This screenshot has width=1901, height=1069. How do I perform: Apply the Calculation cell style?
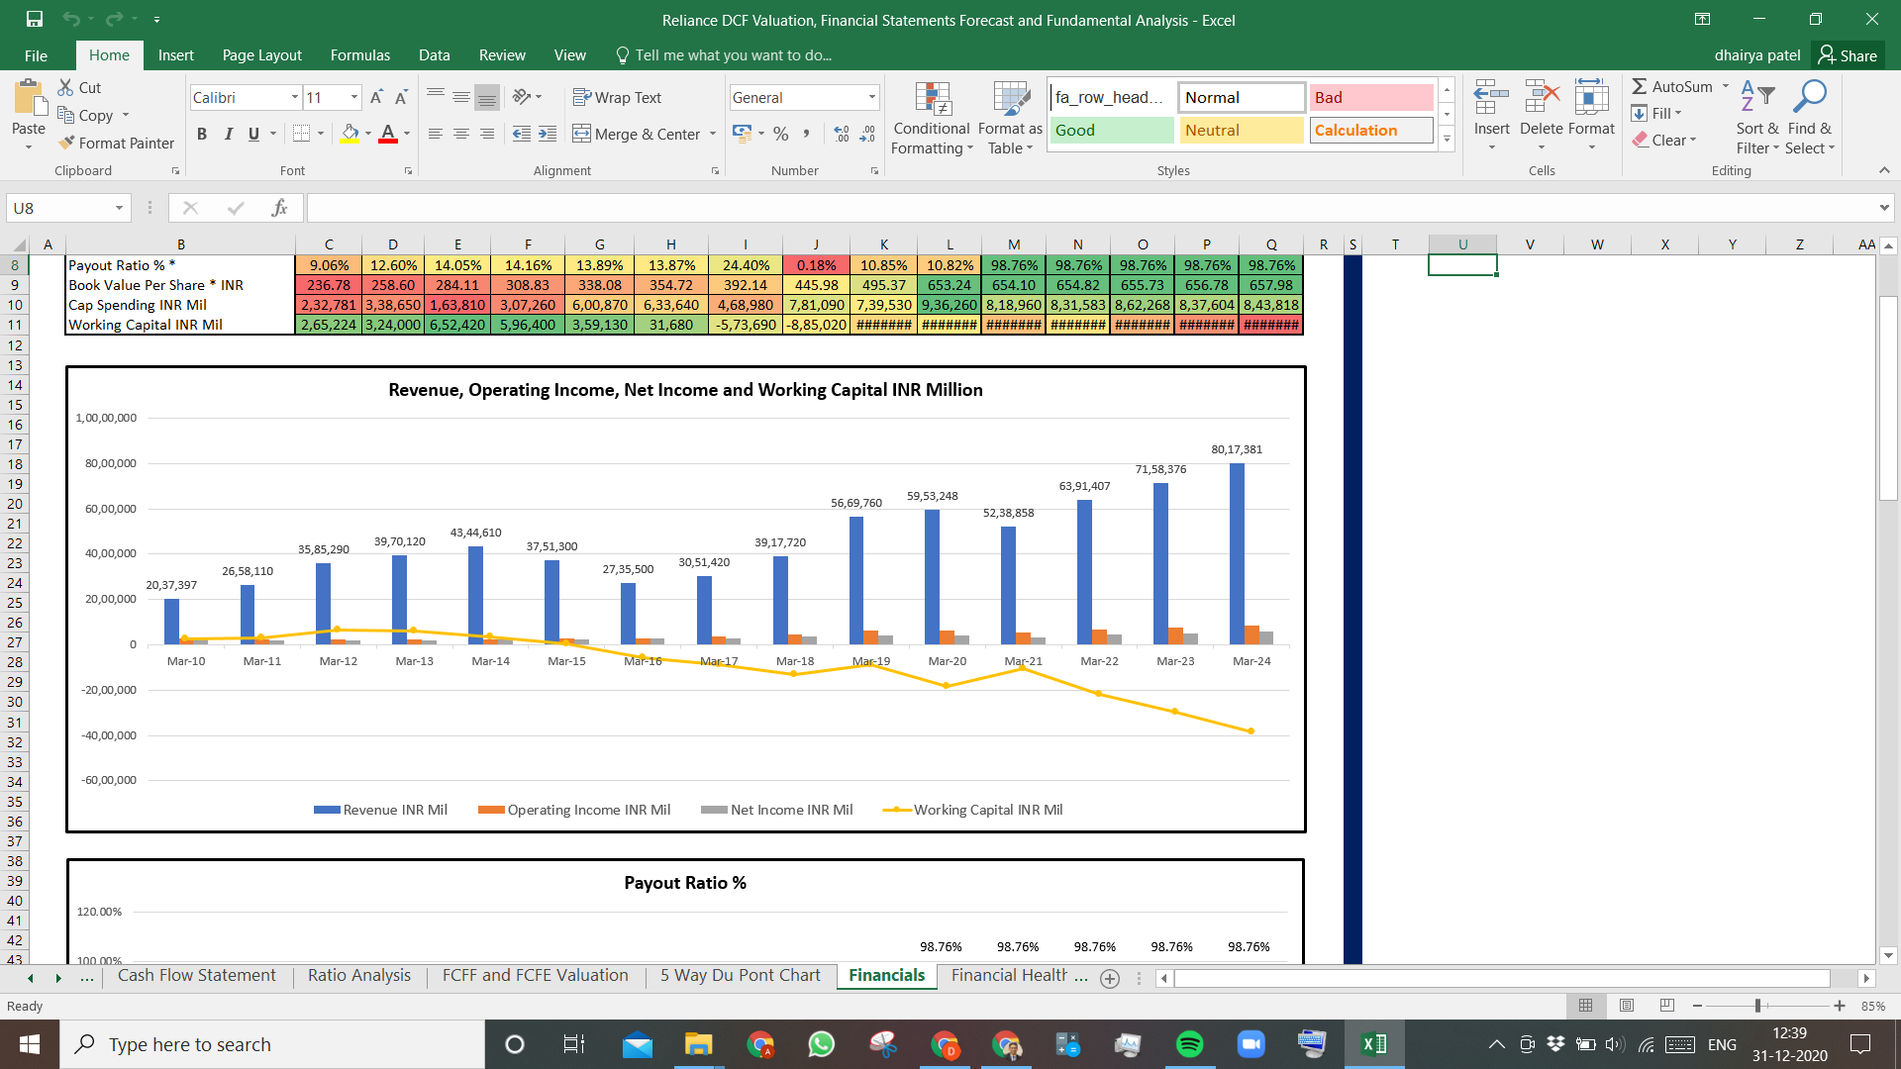point(1370,130)
